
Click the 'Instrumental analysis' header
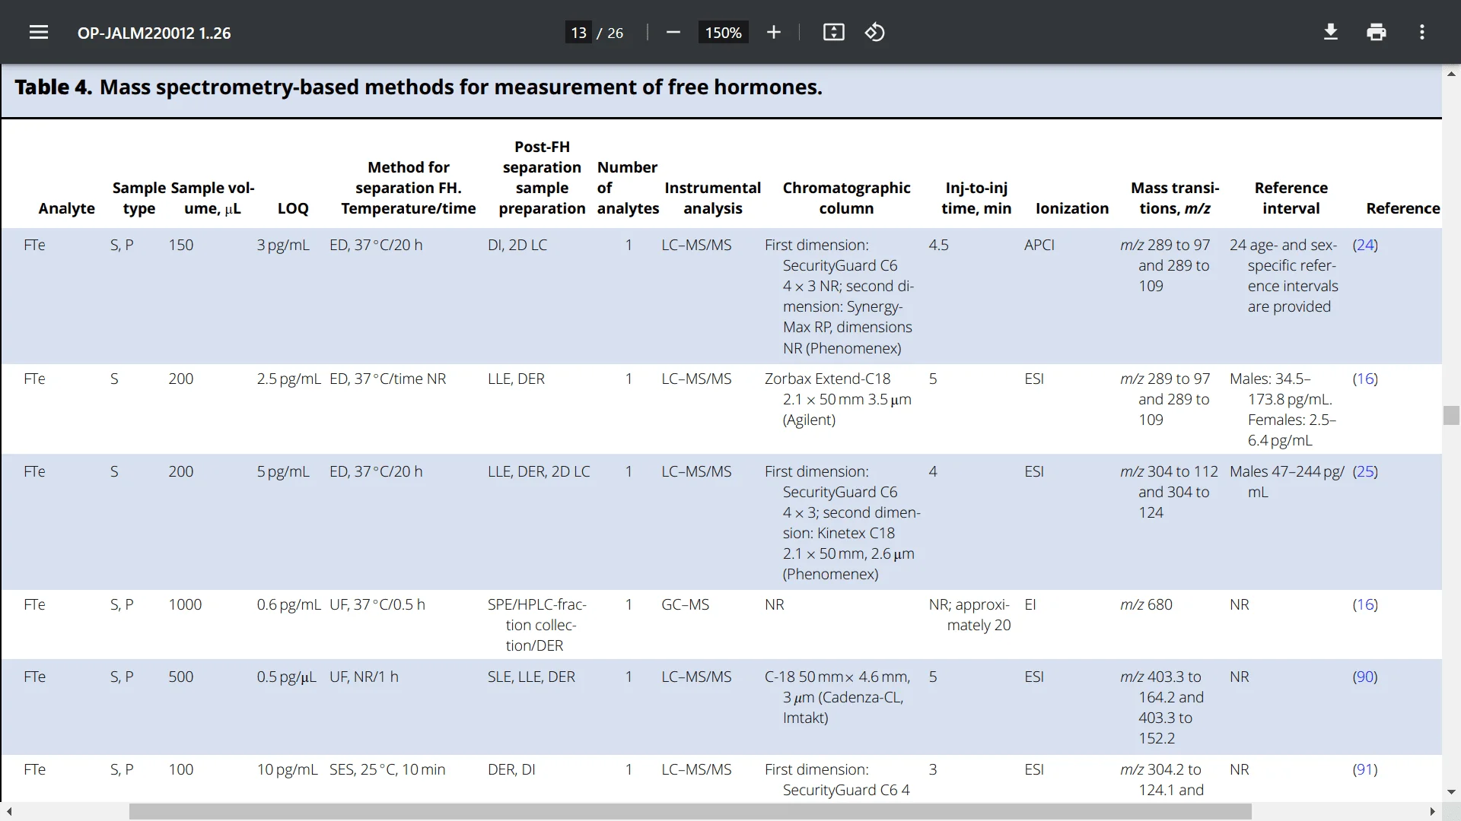712,198
